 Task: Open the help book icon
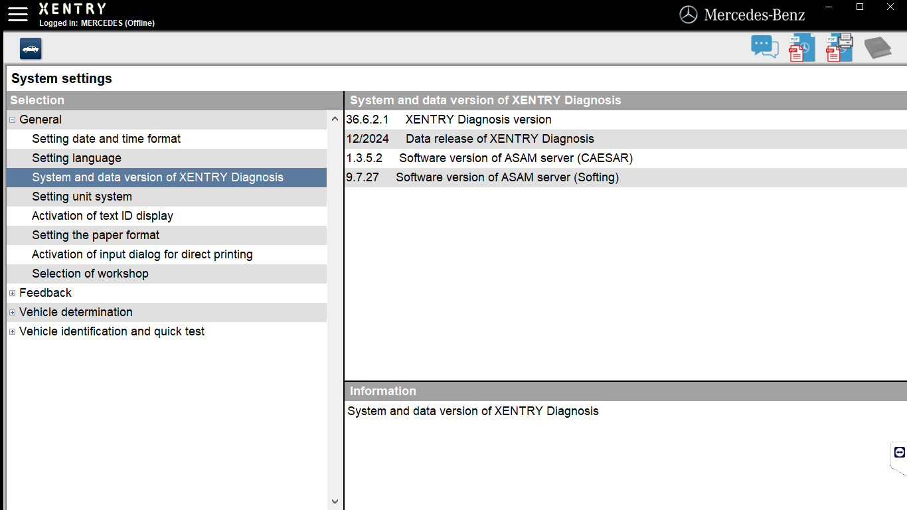[x=877, y=48]
